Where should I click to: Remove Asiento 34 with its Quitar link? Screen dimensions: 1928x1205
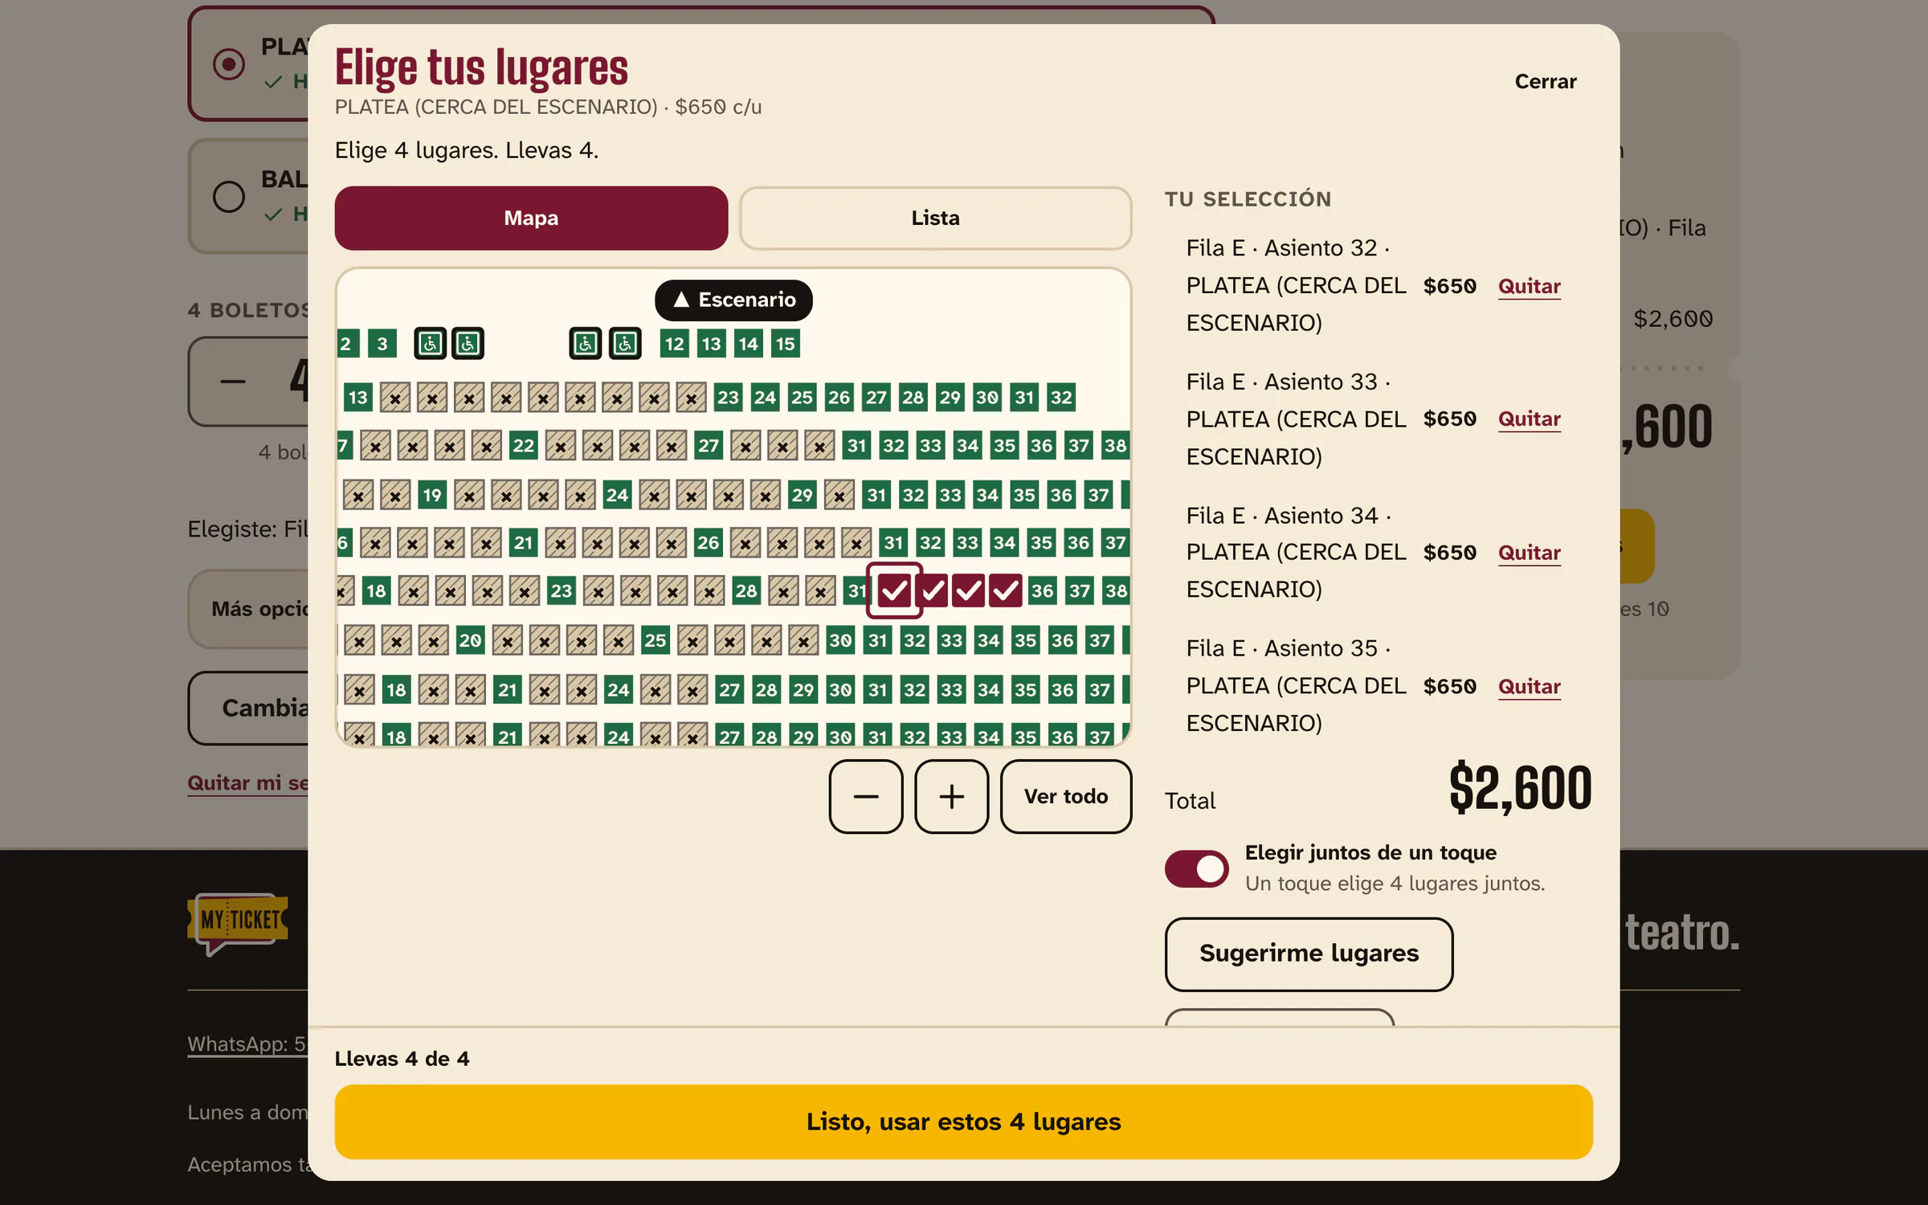click(1529, 553)
